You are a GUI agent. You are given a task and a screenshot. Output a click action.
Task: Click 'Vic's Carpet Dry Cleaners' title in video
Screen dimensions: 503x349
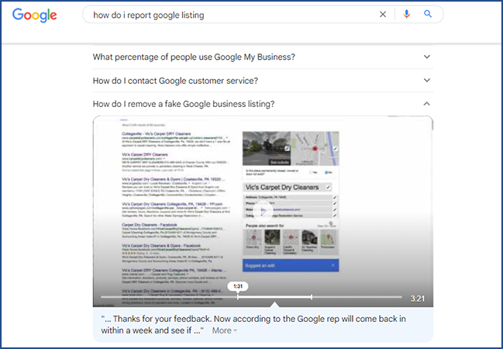point(282,187)
